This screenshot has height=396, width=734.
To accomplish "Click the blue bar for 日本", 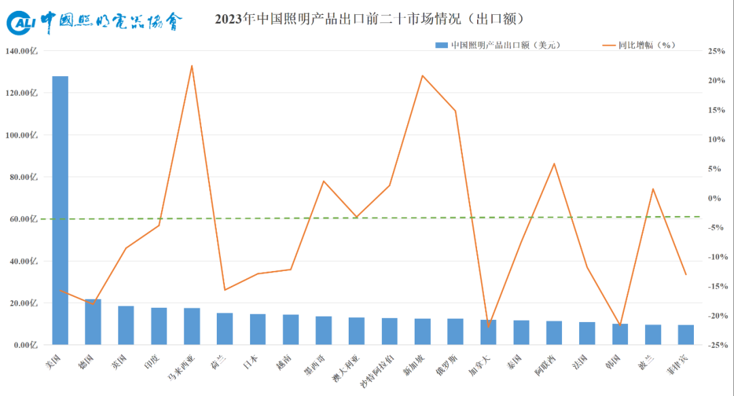I will (x=258, y=329).
